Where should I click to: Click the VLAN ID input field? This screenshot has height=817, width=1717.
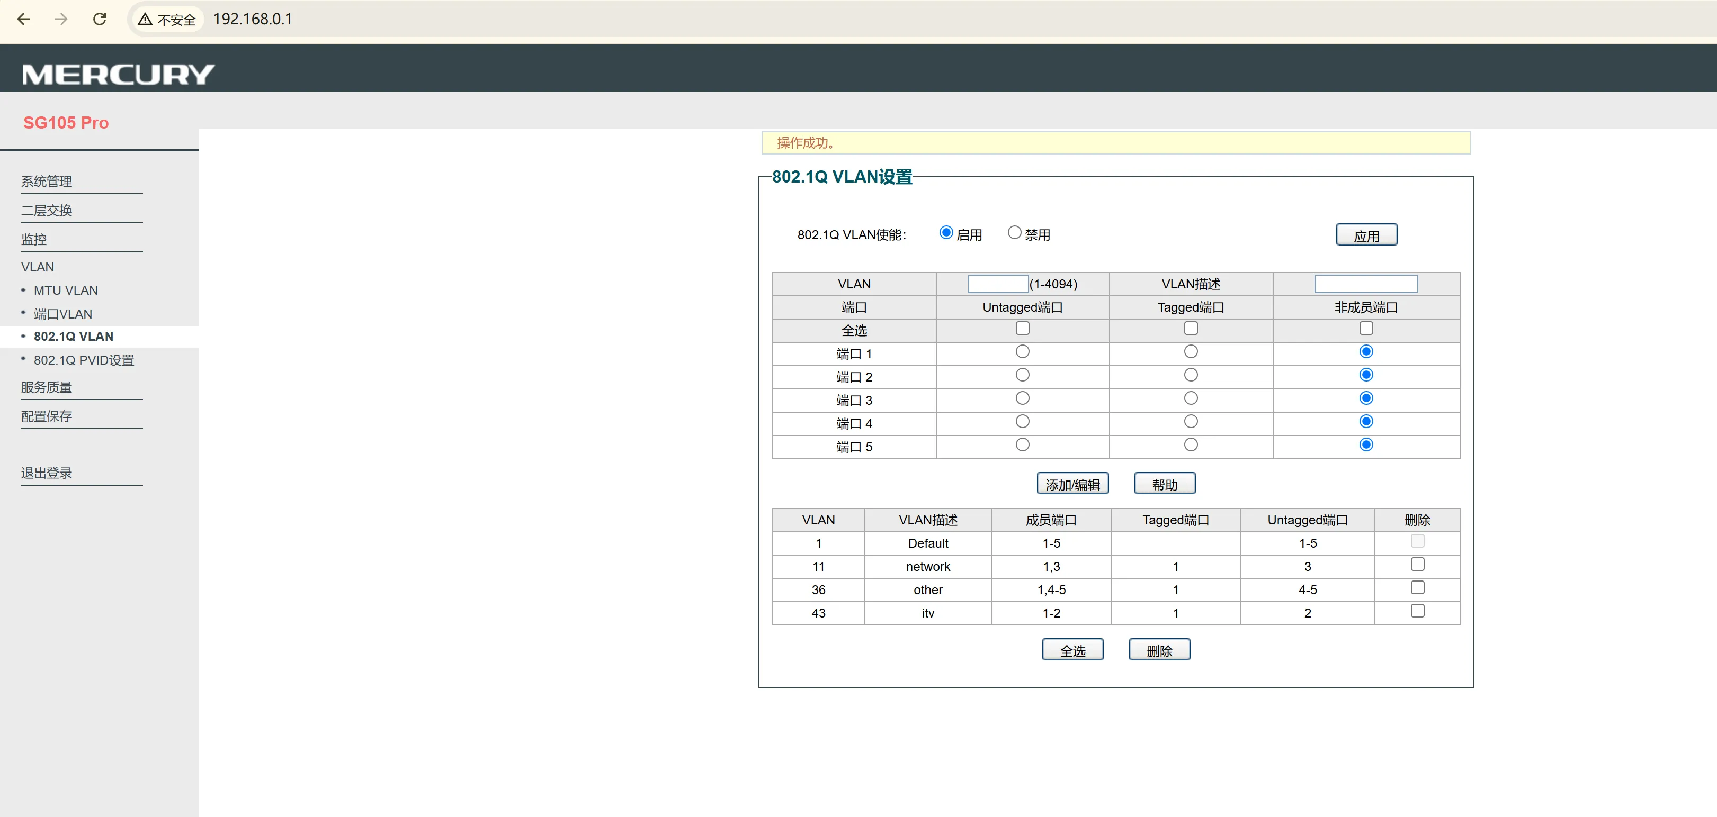click(997, 284)
